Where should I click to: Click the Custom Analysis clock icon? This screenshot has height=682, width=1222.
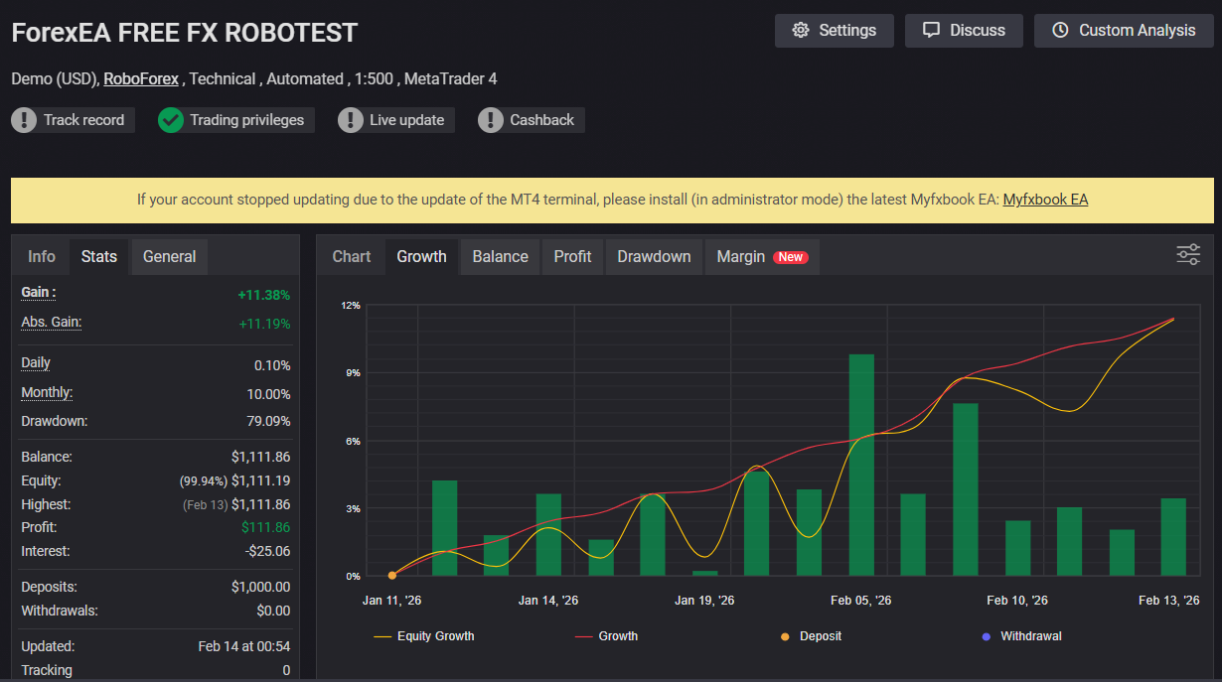(x=1060, y=31)
